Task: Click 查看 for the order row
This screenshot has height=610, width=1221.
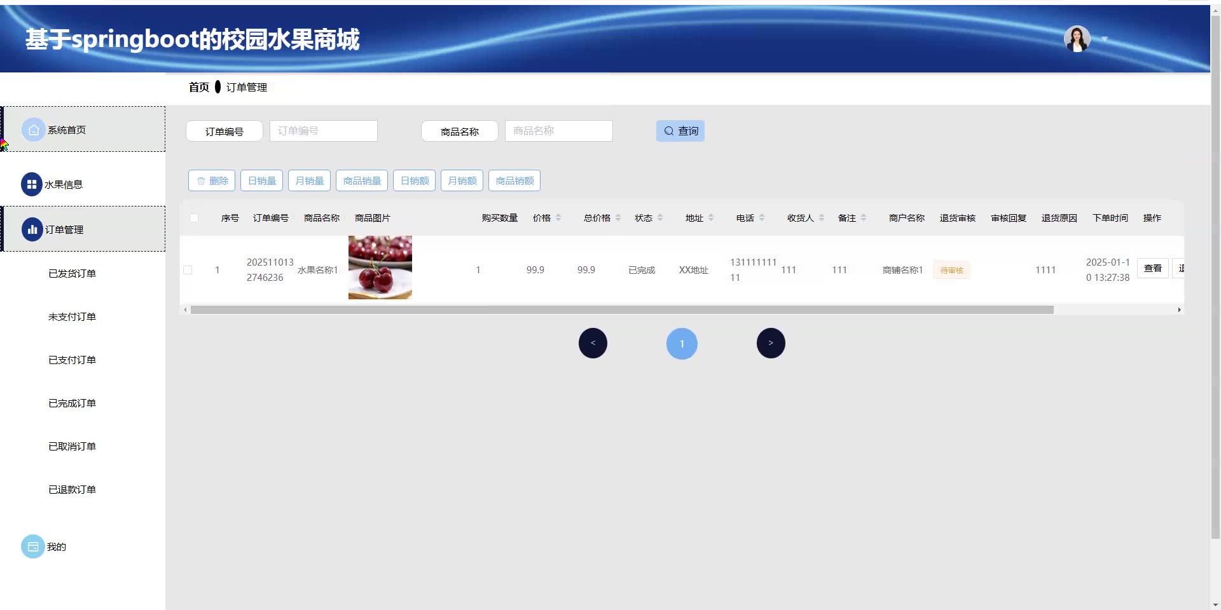Action: (x=1153, y=268)
